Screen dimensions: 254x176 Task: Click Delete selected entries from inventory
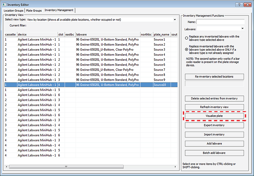pos(214,99)
